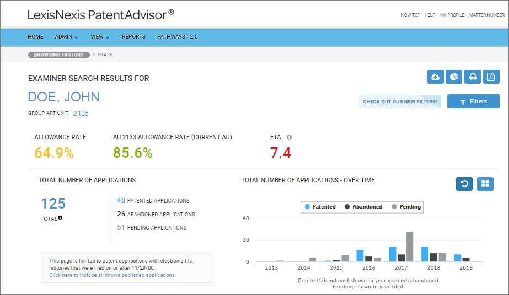This screenshot has width=509, height=295.
Task: Open the 26 Abandoned Applications list
Action: (156, 214)
